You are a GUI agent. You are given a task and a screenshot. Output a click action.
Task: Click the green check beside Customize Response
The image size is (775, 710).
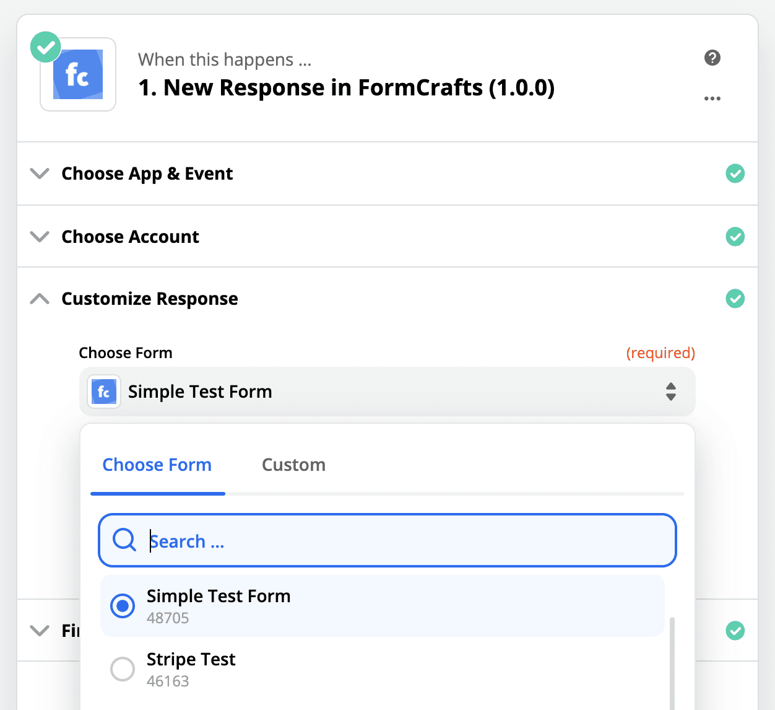(x=735, y=299)
